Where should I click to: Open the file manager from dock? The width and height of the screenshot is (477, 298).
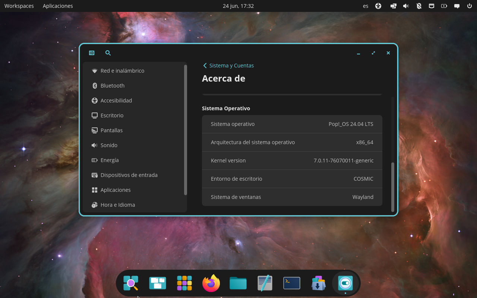coord(238,283)
